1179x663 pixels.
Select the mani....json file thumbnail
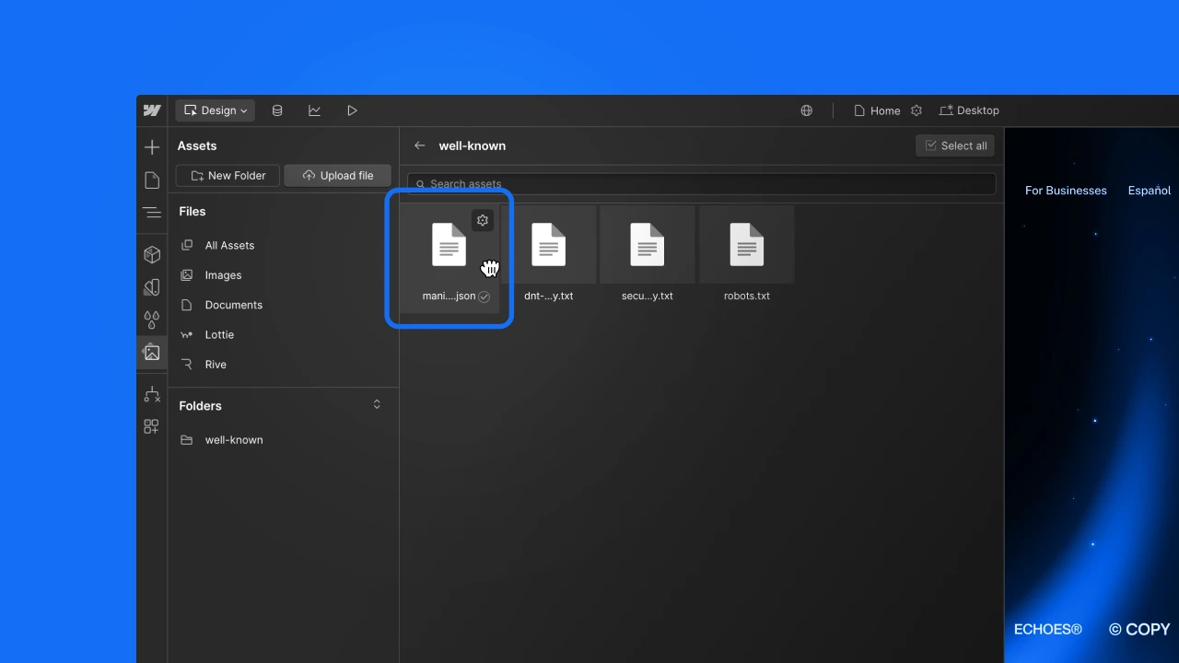449,245
